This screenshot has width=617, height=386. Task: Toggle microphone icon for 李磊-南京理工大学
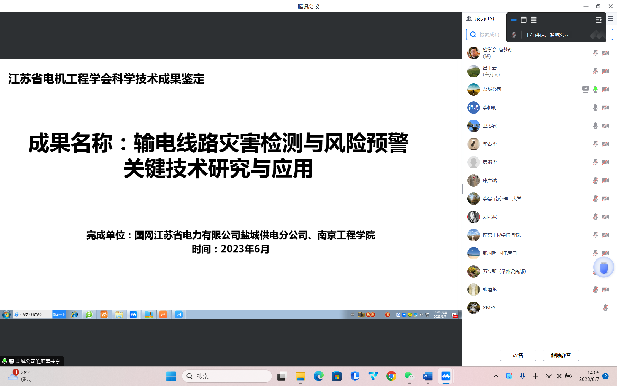click(x=595, y=199)
